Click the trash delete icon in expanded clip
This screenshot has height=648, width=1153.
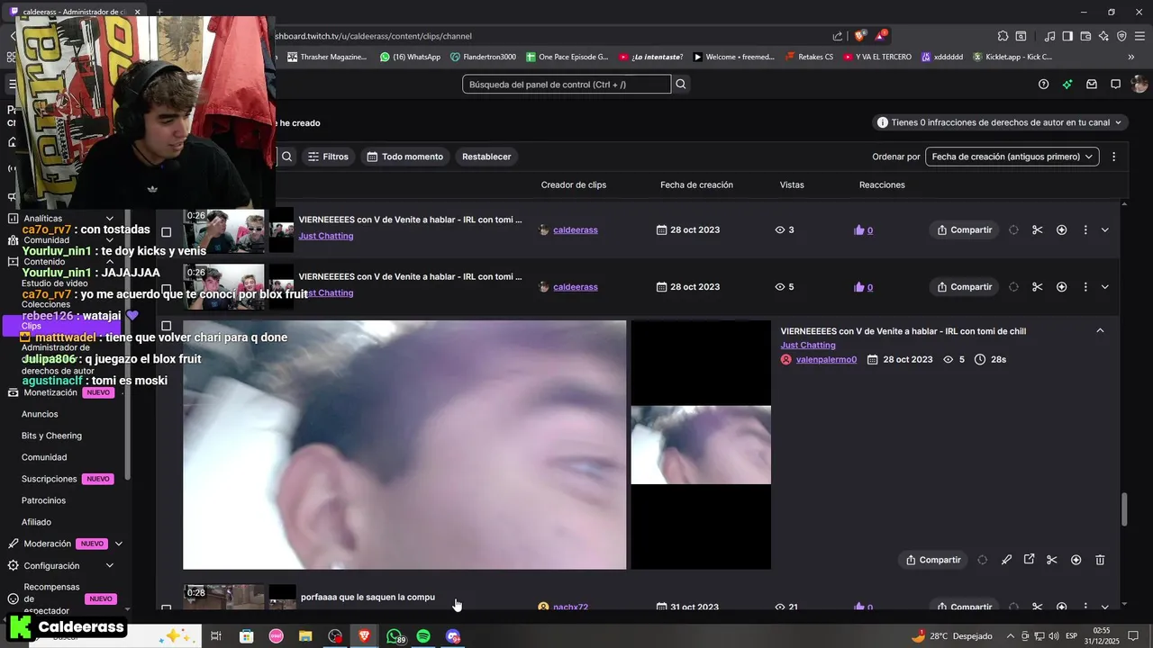tap(1100, 560)
